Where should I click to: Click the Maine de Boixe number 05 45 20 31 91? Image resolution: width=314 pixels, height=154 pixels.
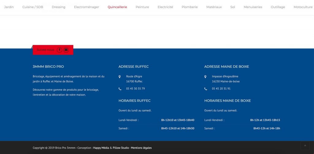pos(221,89)
